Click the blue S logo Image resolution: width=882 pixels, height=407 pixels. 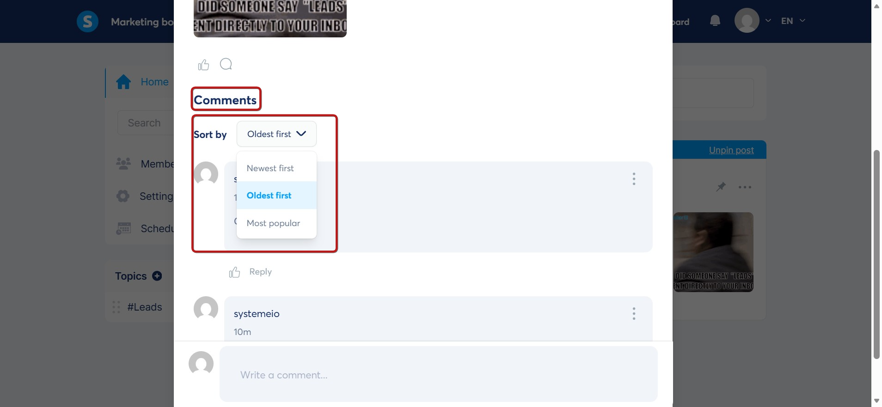point(87,21)
